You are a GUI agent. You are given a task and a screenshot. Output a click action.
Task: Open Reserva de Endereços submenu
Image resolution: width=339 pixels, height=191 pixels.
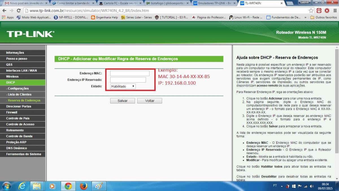pos(23,100)
